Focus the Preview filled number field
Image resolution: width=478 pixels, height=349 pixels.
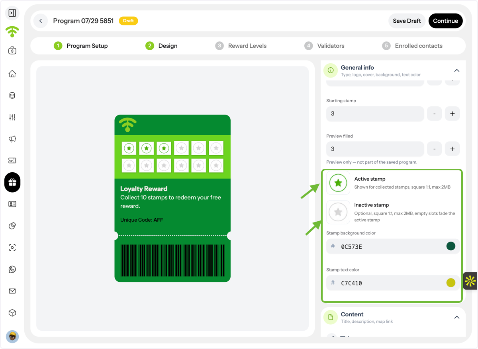pyautogui.click(x=375, y=149)
